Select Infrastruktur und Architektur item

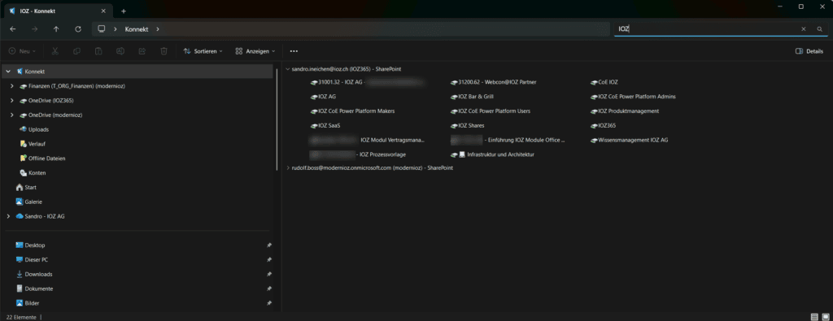pyautogui.click(x=492, y=155)
